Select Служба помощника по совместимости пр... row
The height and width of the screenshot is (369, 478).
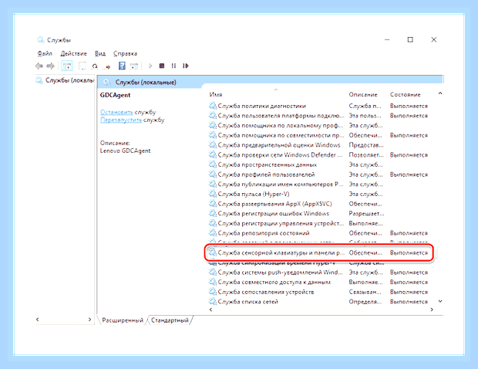pos(318,135)
